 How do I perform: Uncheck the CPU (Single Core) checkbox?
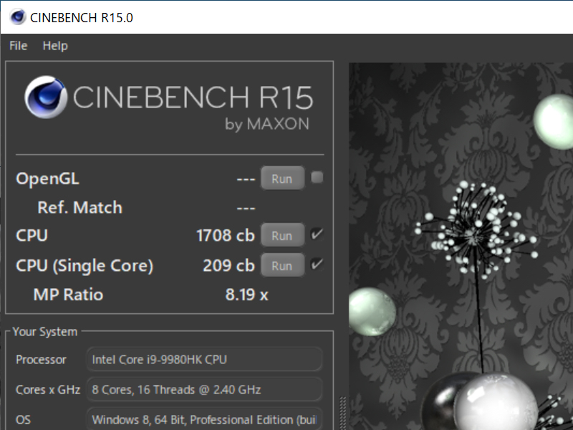coord(317,264)
